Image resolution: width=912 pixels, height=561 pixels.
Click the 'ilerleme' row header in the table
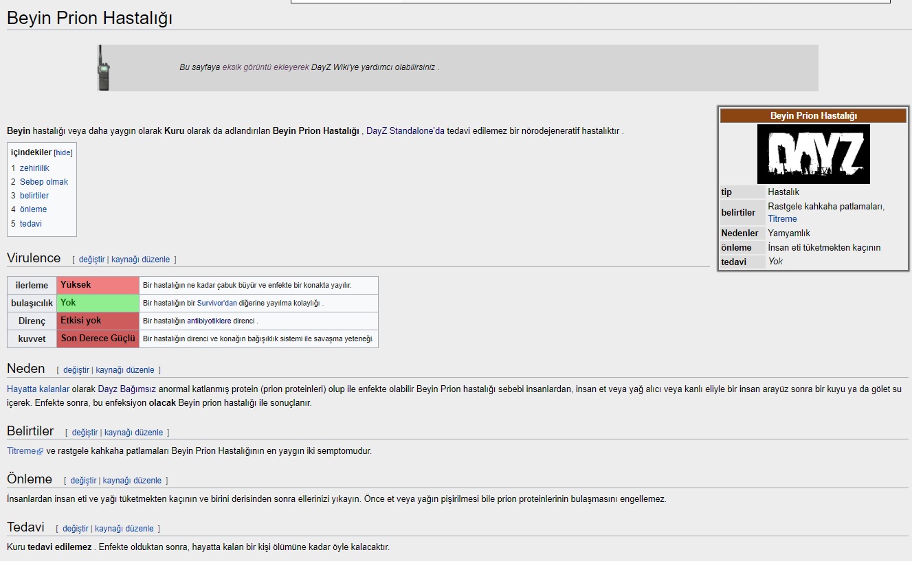pos(32,285)
